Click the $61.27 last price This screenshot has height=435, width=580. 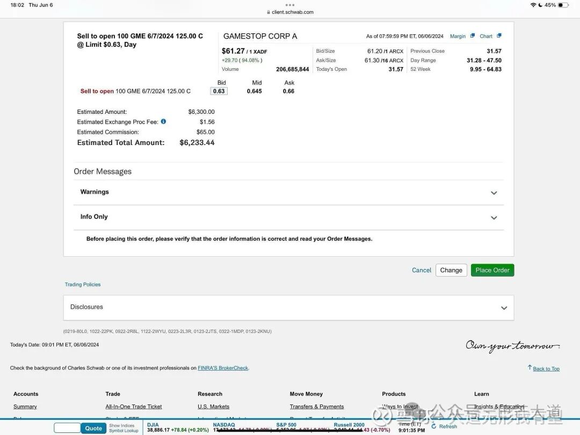pos(233,51)
